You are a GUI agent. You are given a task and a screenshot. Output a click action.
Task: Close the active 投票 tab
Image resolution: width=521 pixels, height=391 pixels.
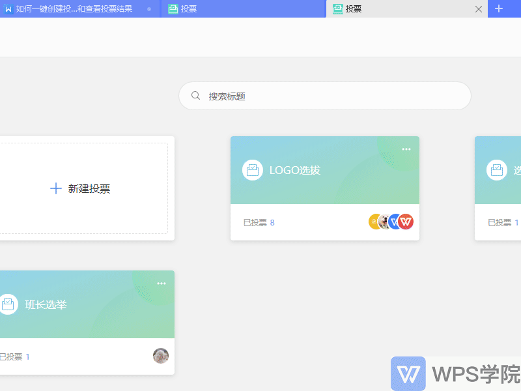coord(478,9)
